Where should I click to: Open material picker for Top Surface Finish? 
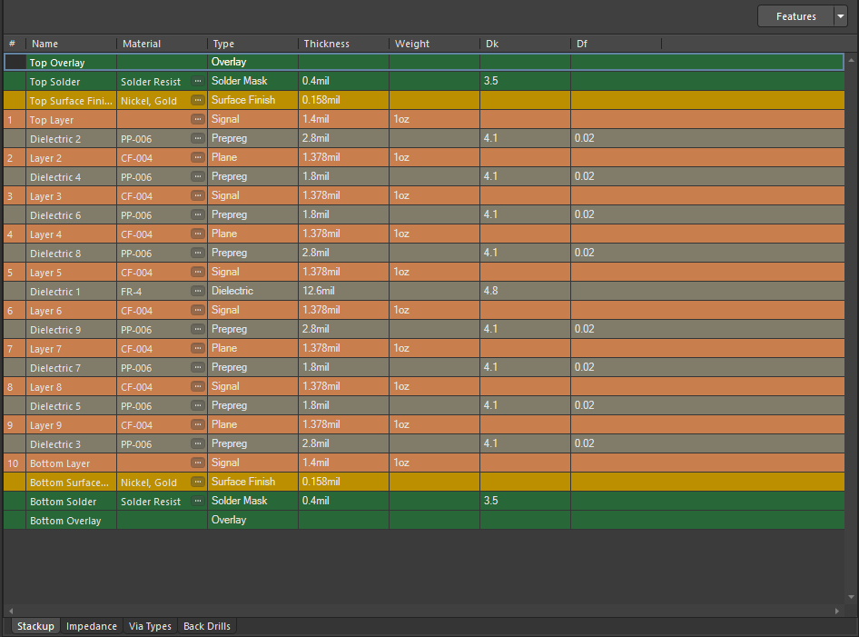point(198,100)
